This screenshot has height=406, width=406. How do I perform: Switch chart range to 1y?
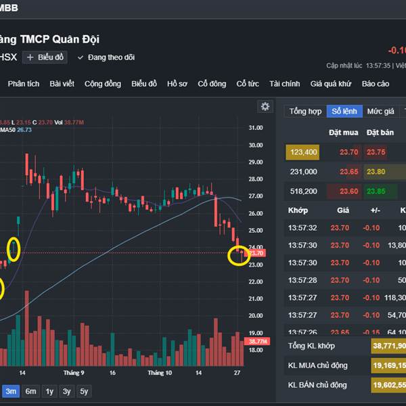click(x=49, y=391)
